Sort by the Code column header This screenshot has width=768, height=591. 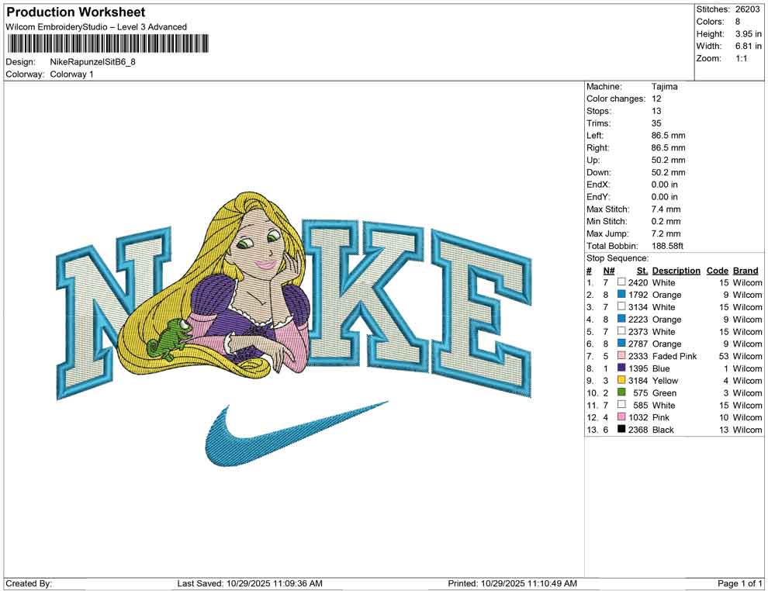pyautogui.click(x=718, y=271)
